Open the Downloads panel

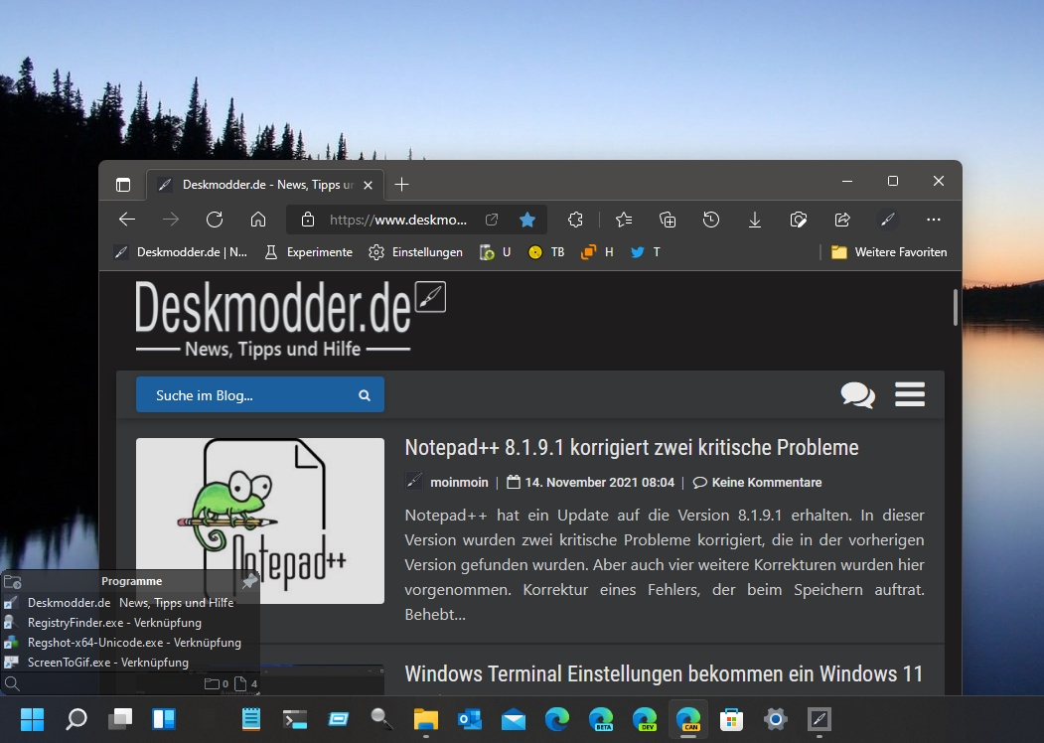tap(754, 220)
